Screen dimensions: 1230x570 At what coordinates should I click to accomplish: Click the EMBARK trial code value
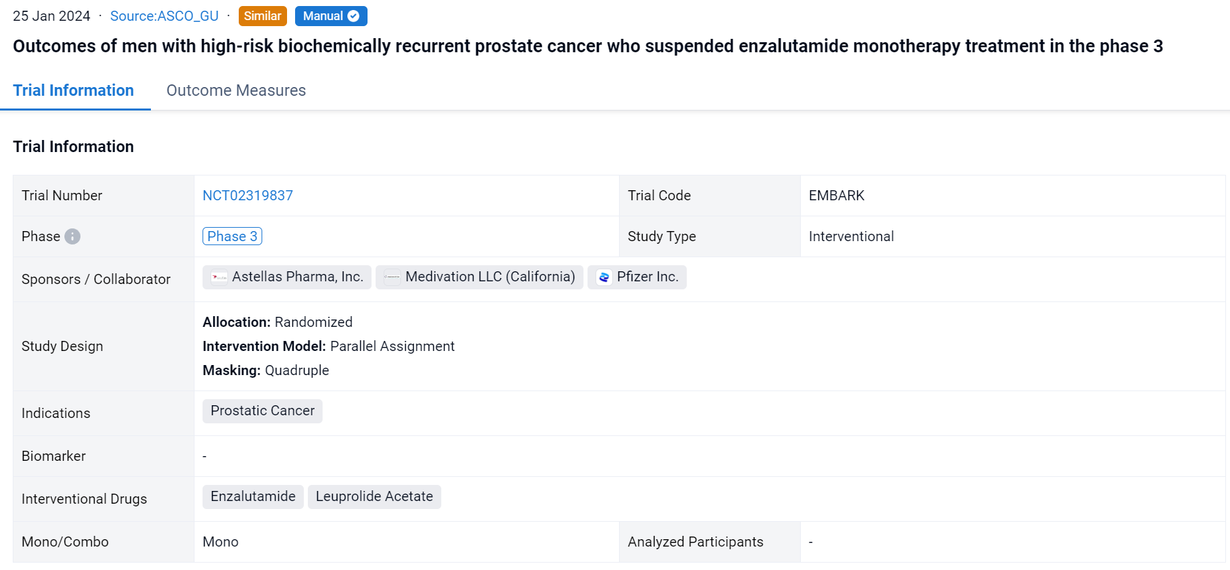pyautogui.click(x=836, y=196)
